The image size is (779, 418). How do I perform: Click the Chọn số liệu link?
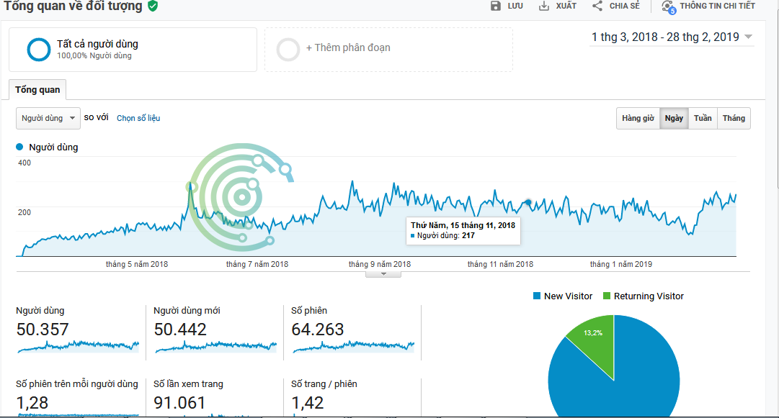[138, 118]
